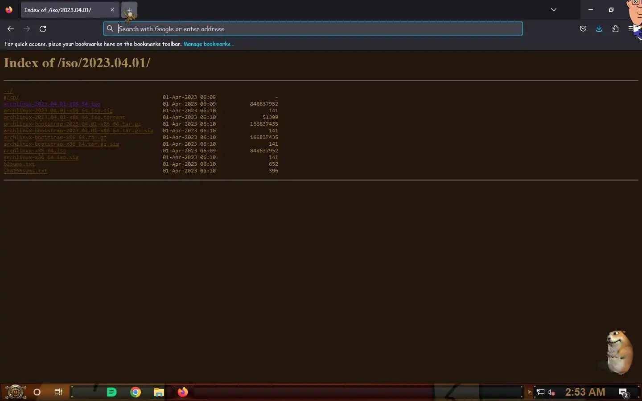Screen dimensions: 642x401
Task: Reload the current page
Action: 43,29
